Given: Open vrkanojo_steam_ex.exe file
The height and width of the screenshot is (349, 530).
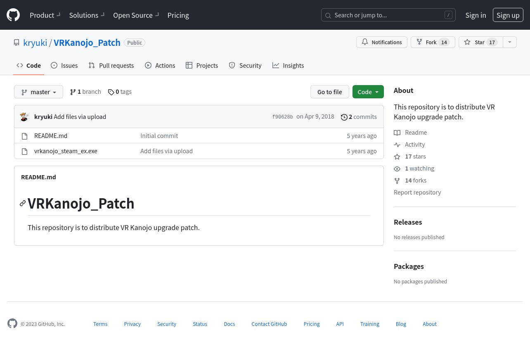Looking at the screenshot, I should click(x=66, y=151).
